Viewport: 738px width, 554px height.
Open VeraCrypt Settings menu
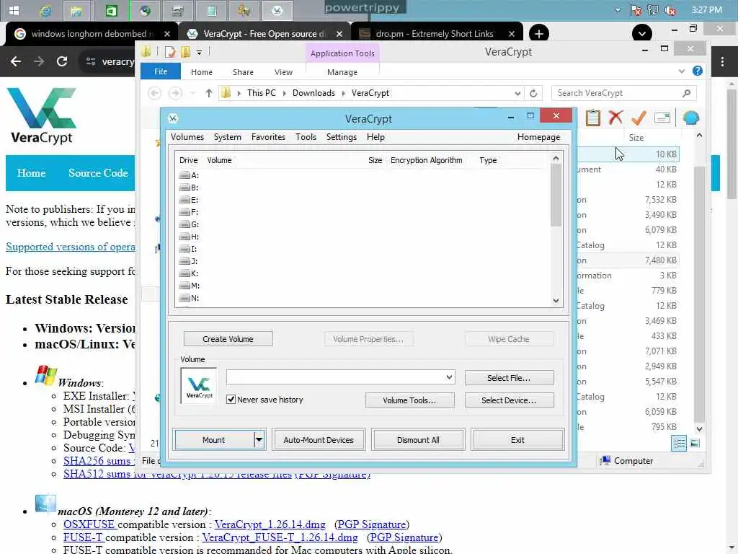click(341, 137)
